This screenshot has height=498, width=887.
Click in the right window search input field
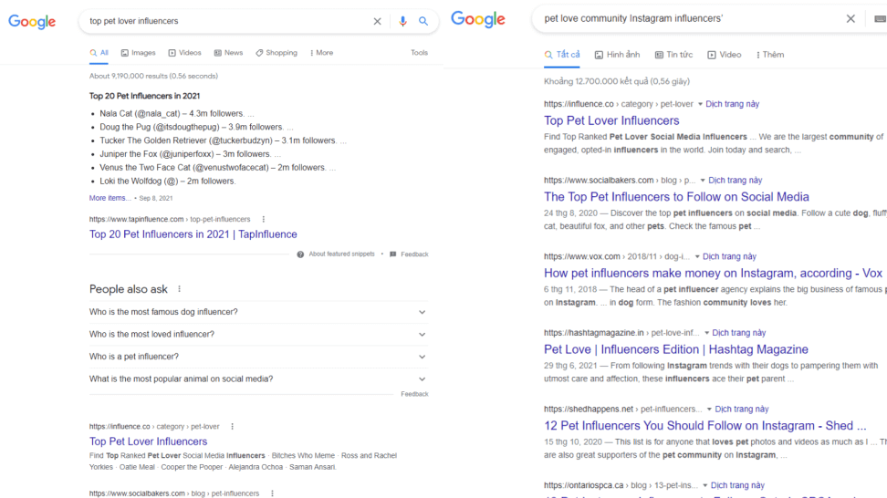(690, 18)
